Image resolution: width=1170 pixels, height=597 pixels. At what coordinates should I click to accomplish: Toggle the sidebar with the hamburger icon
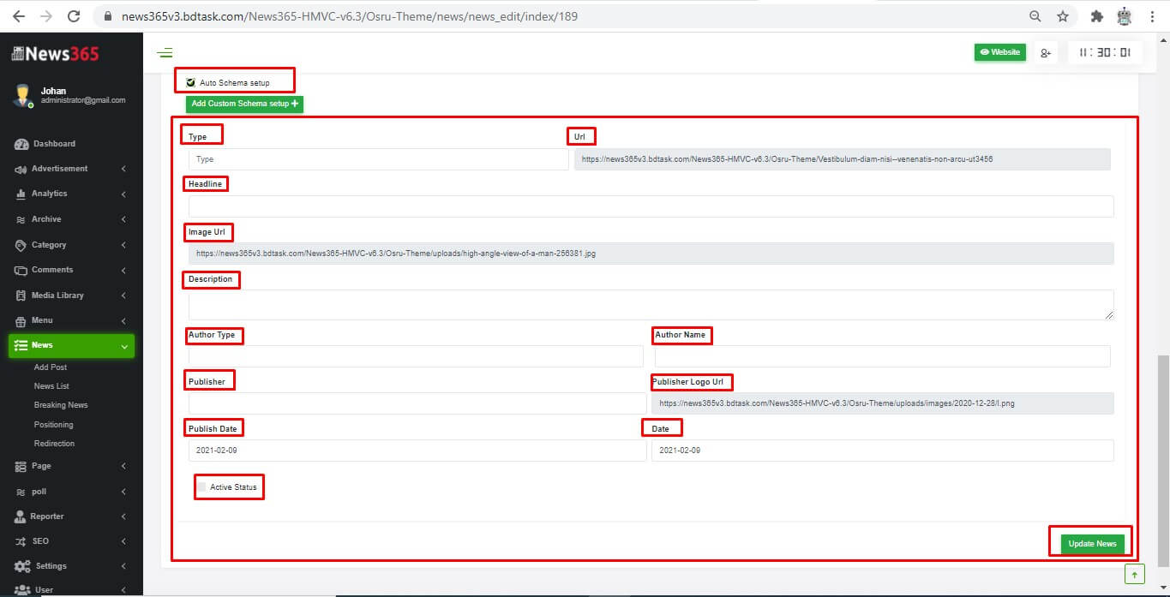(165, 52)
